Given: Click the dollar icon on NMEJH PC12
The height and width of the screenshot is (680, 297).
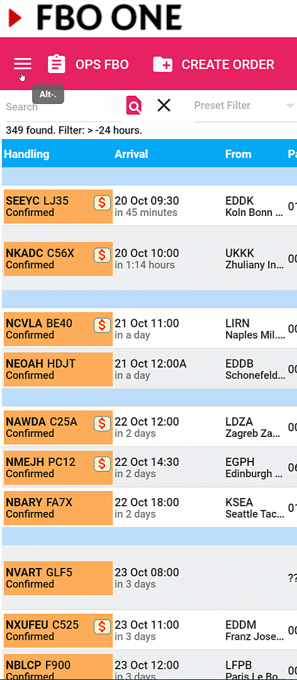Looking at the screenshot, I should (103, 464).
